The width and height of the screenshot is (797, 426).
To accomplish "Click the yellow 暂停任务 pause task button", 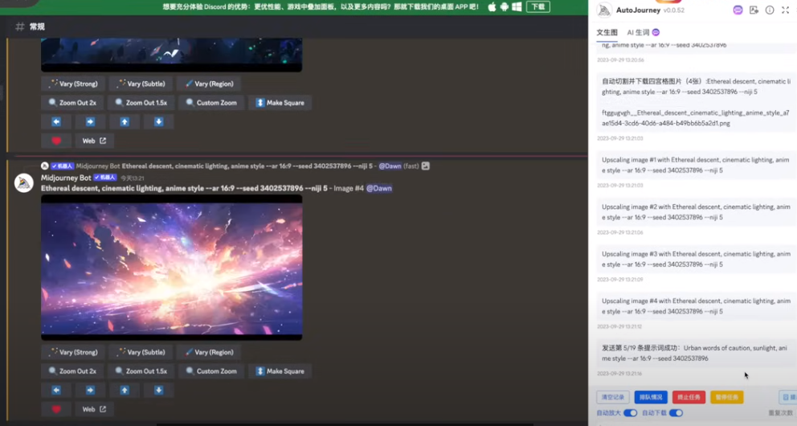I will click(726, 397).
